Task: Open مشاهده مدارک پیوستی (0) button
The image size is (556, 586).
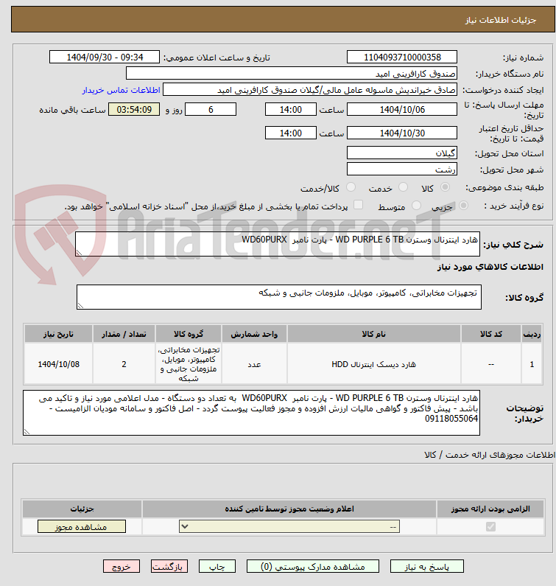Action: pos(312,567)
